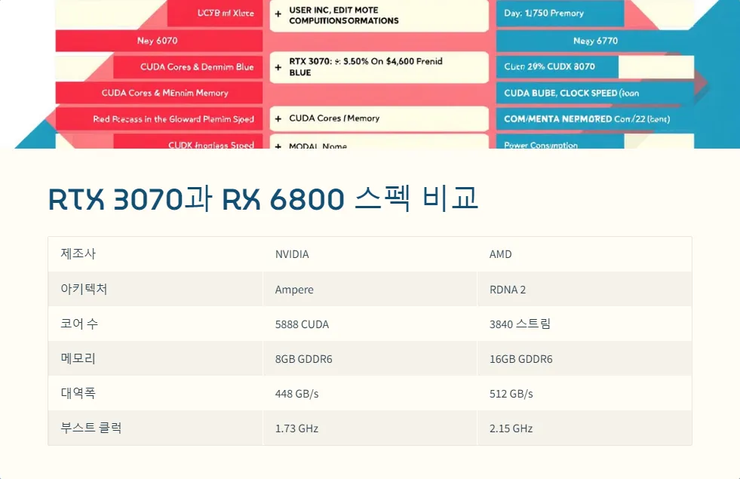
Task: Select the 5888 CUDA value
Action: (x=302, y=324)
